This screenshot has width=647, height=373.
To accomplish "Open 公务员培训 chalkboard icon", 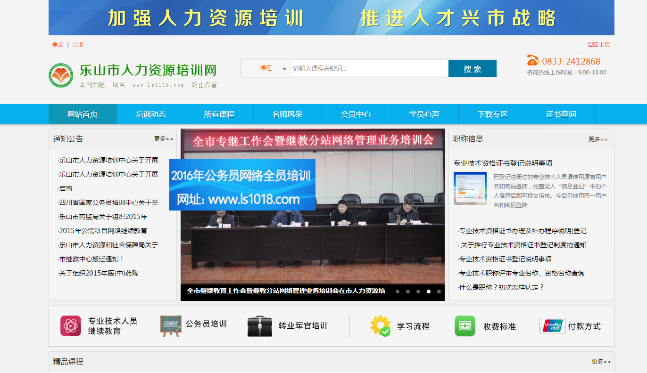I will (171, 326).
